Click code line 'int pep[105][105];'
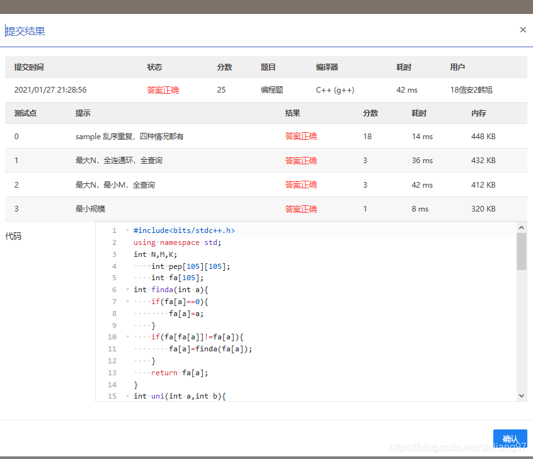 point(190,266)
